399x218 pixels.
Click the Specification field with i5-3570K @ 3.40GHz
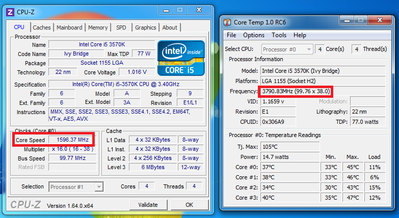[126, 84]
